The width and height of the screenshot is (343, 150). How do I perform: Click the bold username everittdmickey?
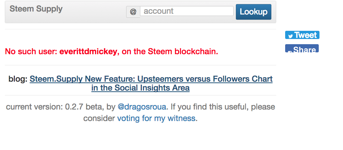88,52
